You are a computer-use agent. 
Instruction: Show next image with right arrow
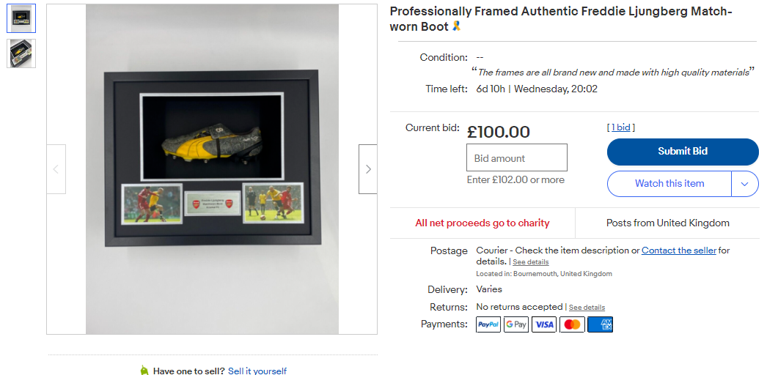(368, 169)
